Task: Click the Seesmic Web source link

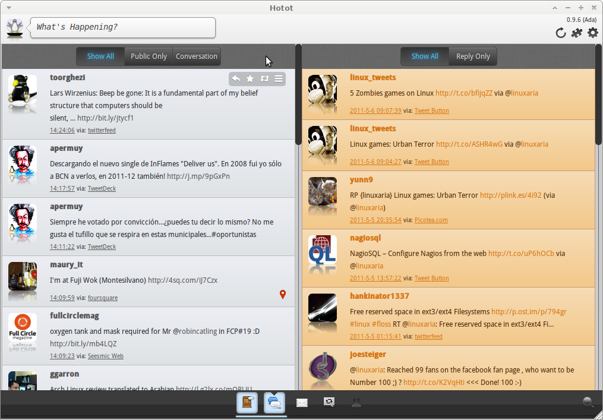Action: [x=106, y=356]
